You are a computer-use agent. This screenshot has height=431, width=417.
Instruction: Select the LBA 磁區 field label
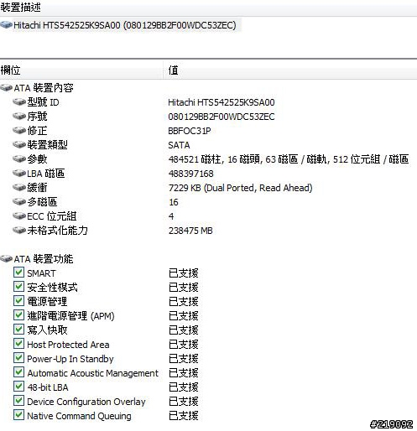[x=46, y=174]
